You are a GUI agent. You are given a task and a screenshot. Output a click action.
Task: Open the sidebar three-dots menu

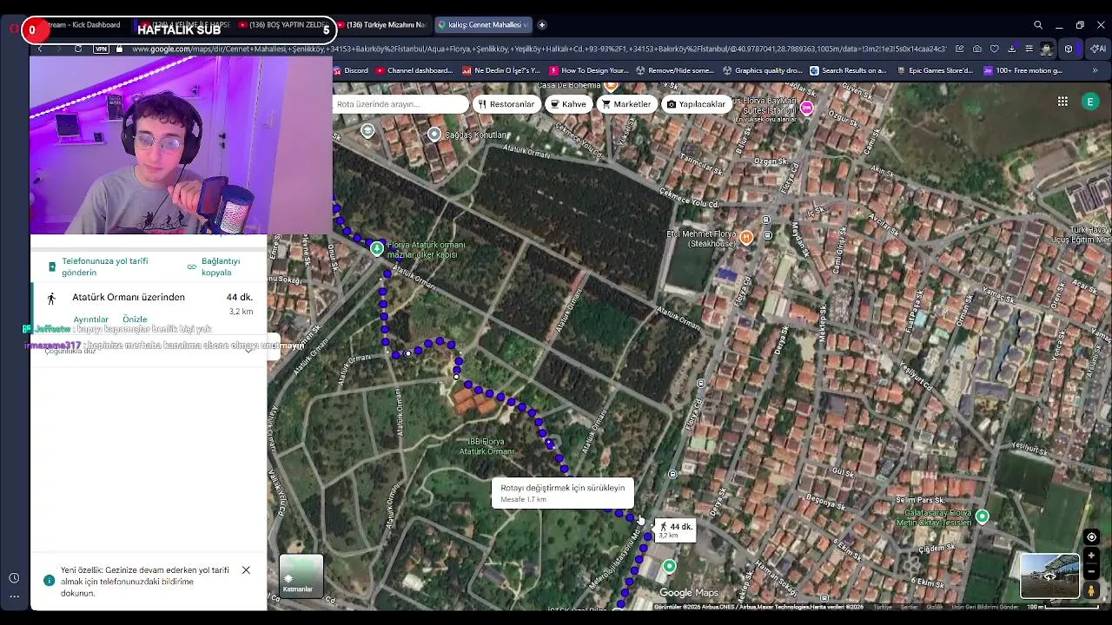(x=14, y=596)
